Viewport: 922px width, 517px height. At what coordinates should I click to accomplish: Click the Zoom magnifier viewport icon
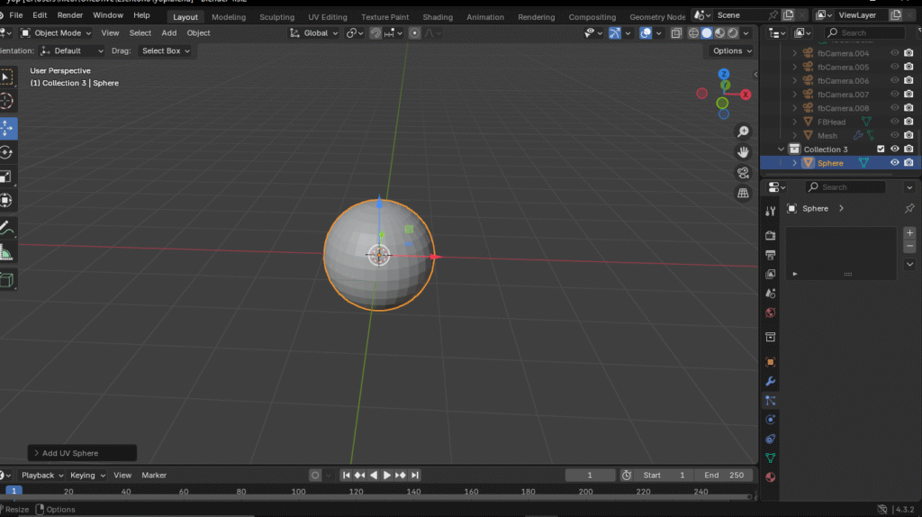[743, 132]
